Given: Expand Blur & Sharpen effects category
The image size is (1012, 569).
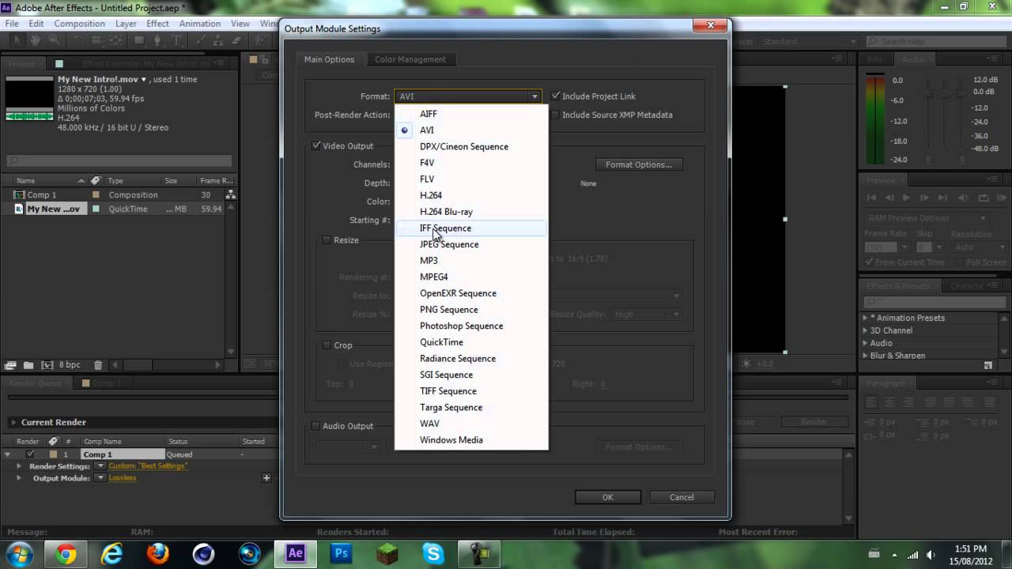Looking at the screenshot, I should tap(865, 356).
